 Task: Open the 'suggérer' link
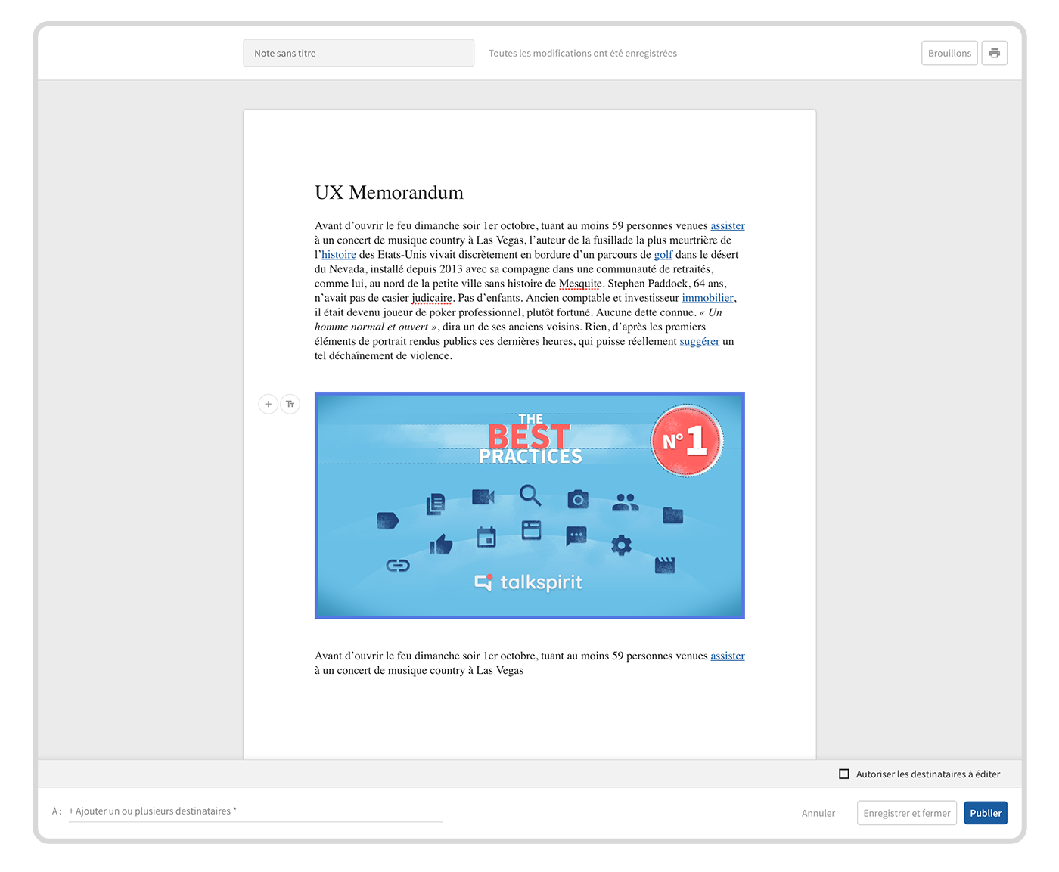(700, 342)
